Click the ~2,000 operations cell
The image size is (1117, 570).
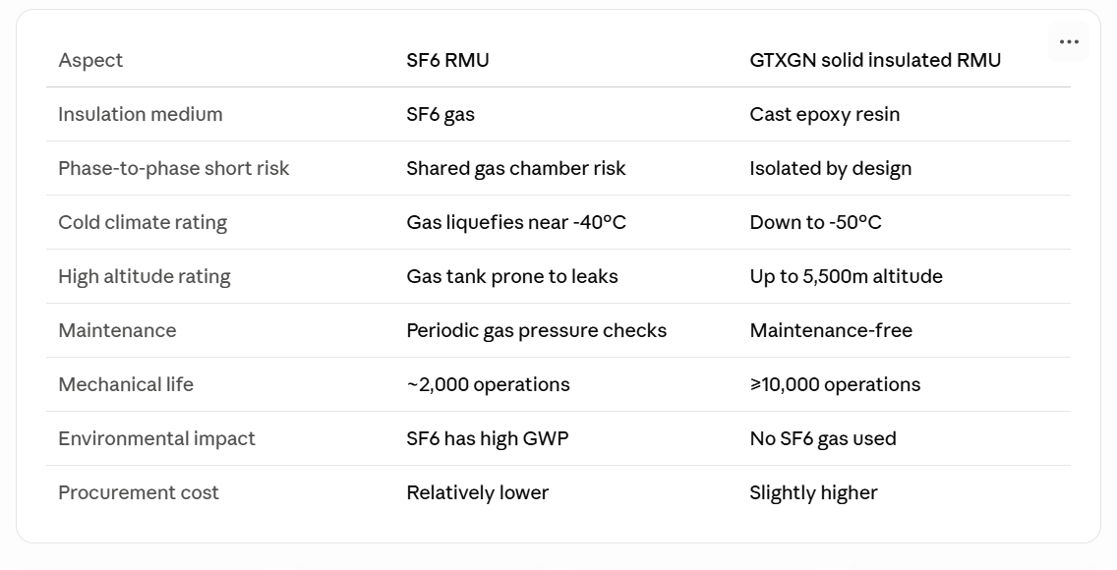[488, 384]
